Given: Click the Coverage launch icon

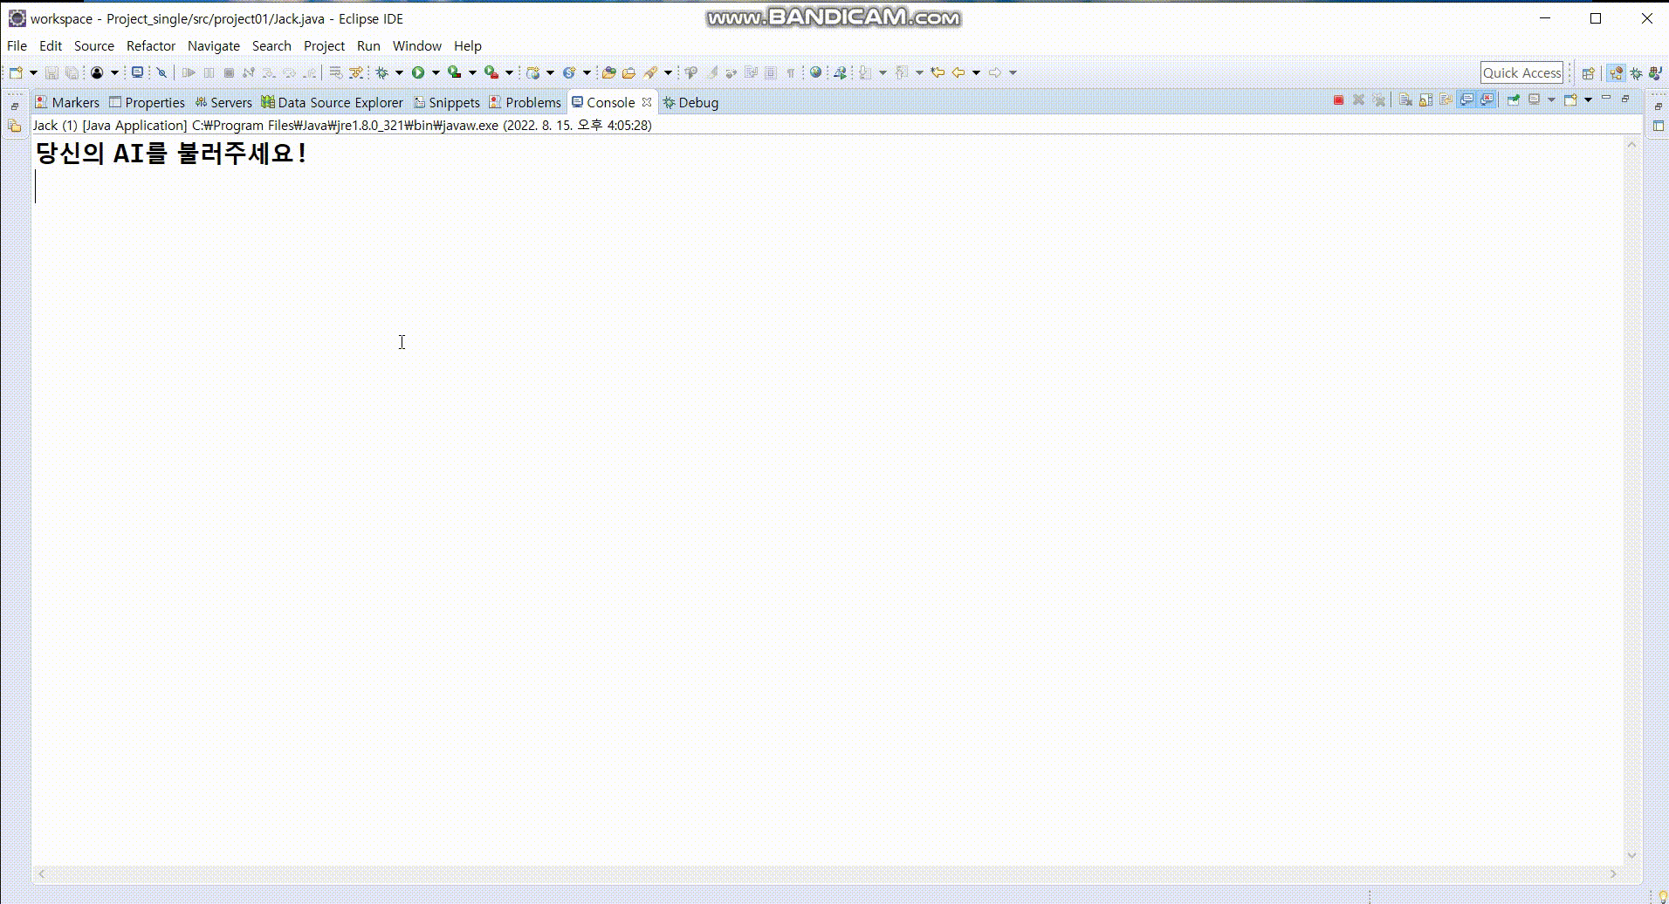Looking at the screenshot, I should tap(454, 72).
